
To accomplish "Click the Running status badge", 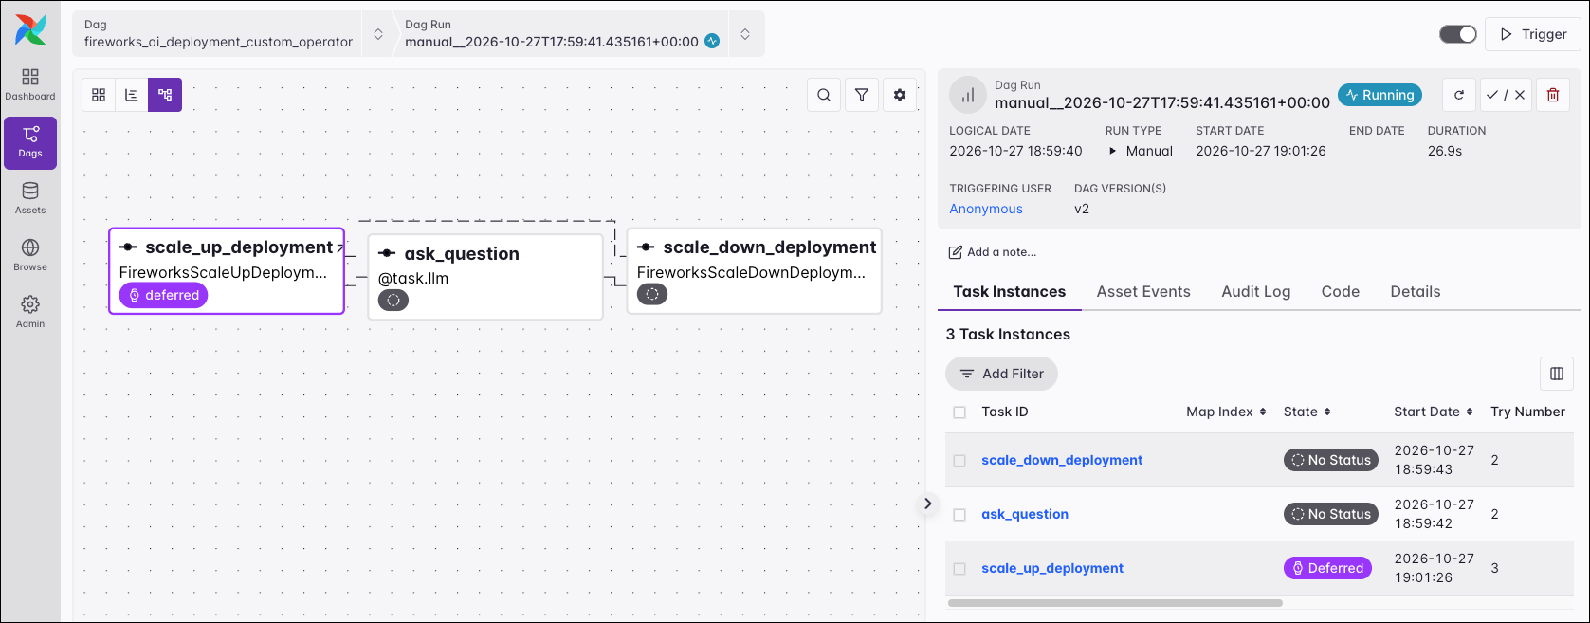I will [x=1380, y=95].
